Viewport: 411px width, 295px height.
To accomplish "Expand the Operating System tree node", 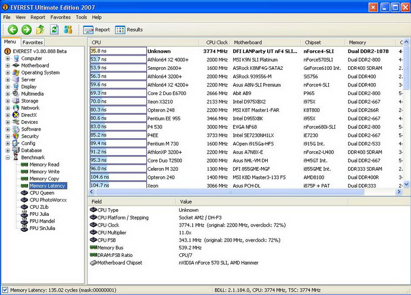I will pos(8,72).
